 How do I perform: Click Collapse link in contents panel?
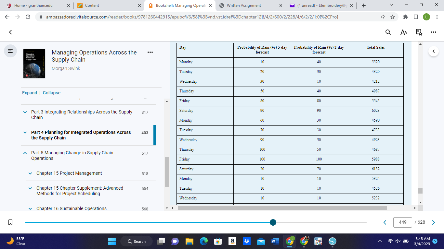52,93
